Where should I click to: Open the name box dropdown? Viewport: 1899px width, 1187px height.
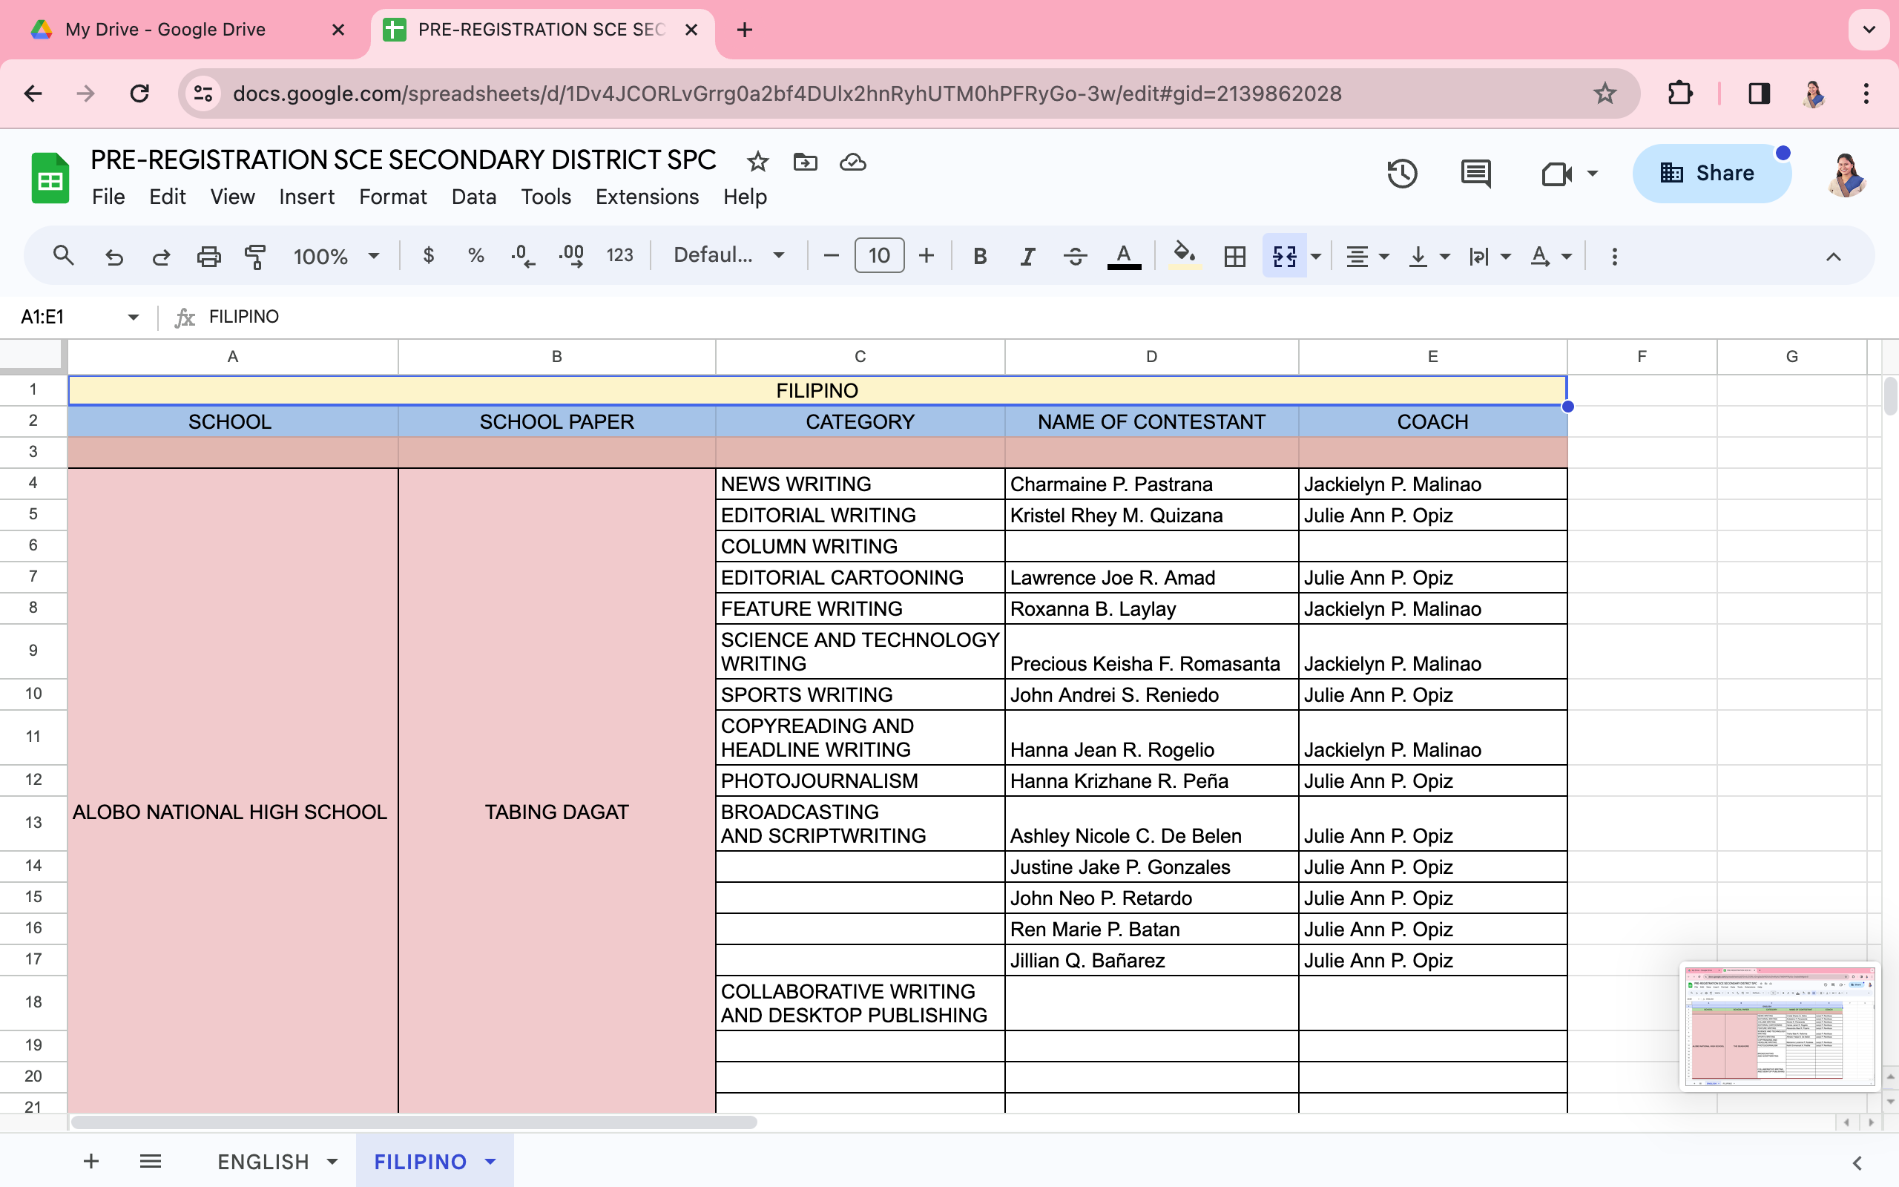(x=133, y=318)
